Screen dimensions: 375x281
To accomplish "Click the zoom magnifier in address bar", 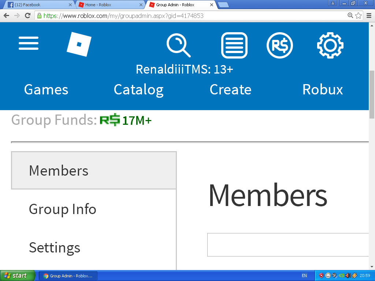I will point(350,15).
